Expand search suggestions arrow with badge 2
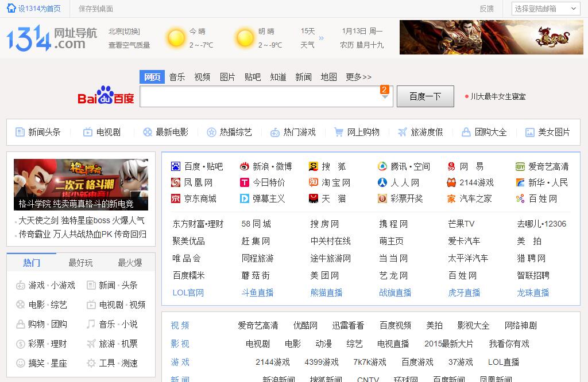 (x=385, y=96)
